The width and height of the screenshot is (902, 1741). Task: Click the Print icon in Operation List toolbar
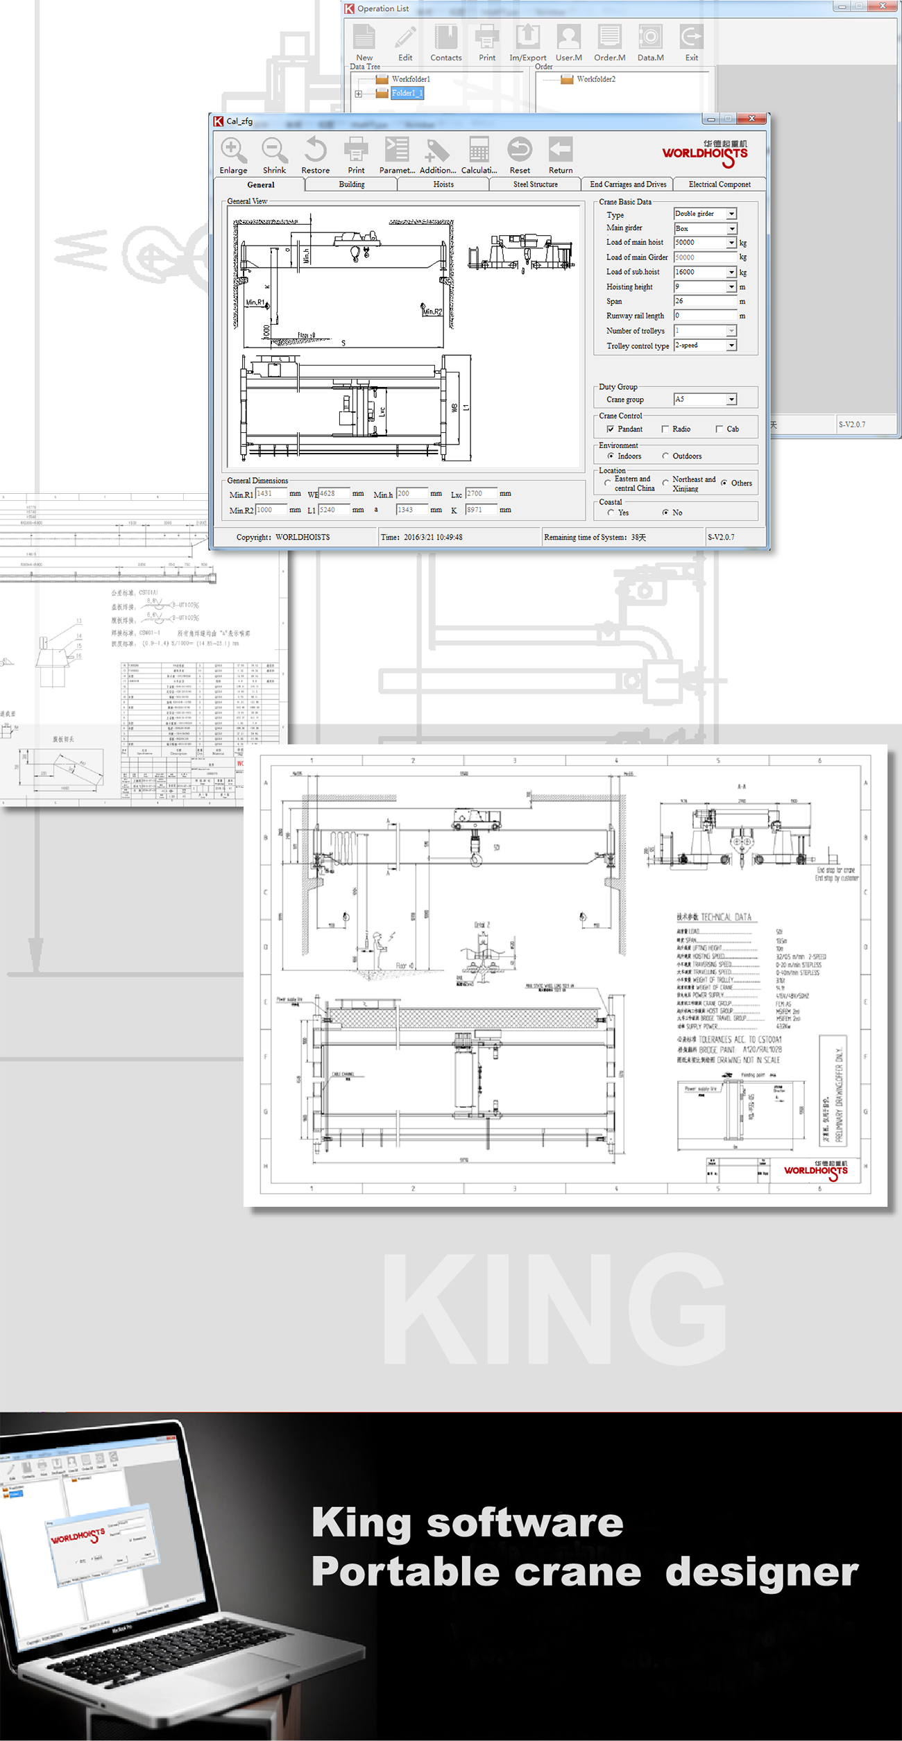(487, 37)
